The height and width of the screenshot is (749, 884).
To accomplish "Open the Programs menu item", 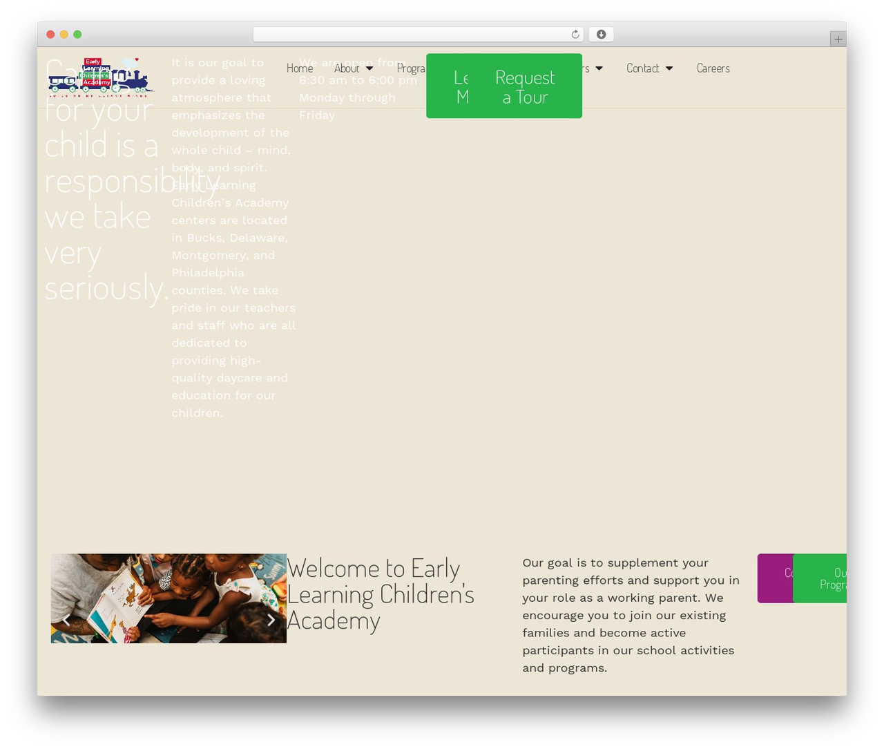I will 411,68.
